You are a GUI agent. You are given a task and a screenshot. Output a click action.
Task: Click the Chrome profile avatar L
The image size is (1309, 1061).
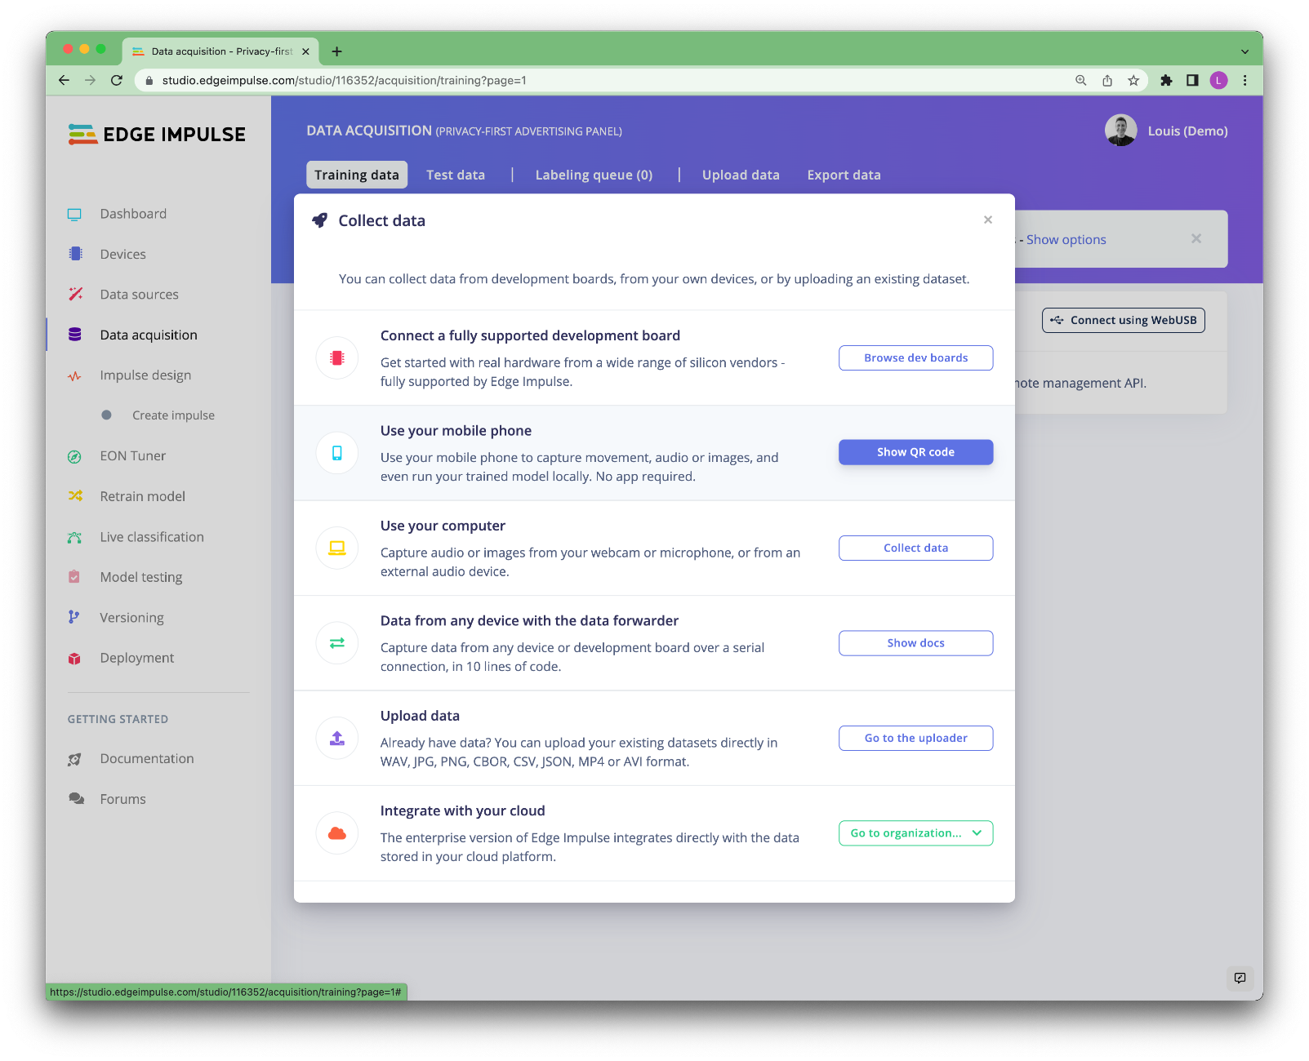click(x=1218, y=80)
